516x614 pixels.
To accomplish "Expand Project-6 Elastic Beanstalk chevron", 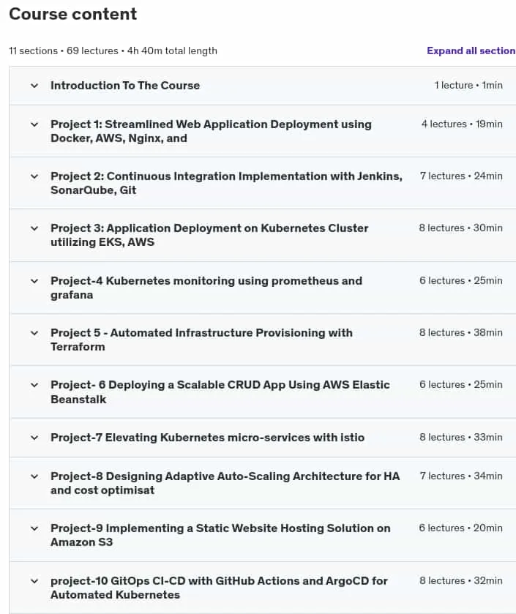I will [34, 385].
